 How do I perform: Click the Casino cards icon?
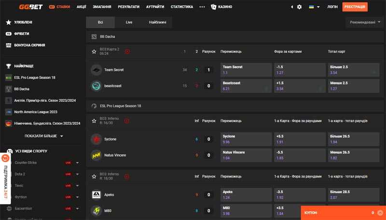[x=213, y=7]
